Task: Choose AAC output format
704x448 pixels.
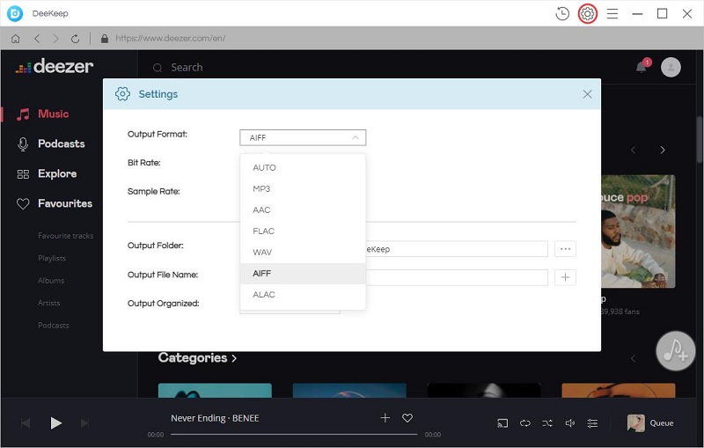Action: 303,209
